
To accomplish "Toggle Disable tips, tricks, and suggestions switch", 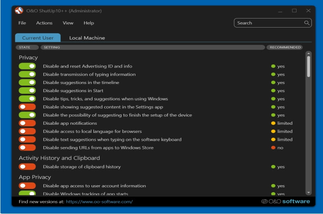I will click(x=27, y=99).
